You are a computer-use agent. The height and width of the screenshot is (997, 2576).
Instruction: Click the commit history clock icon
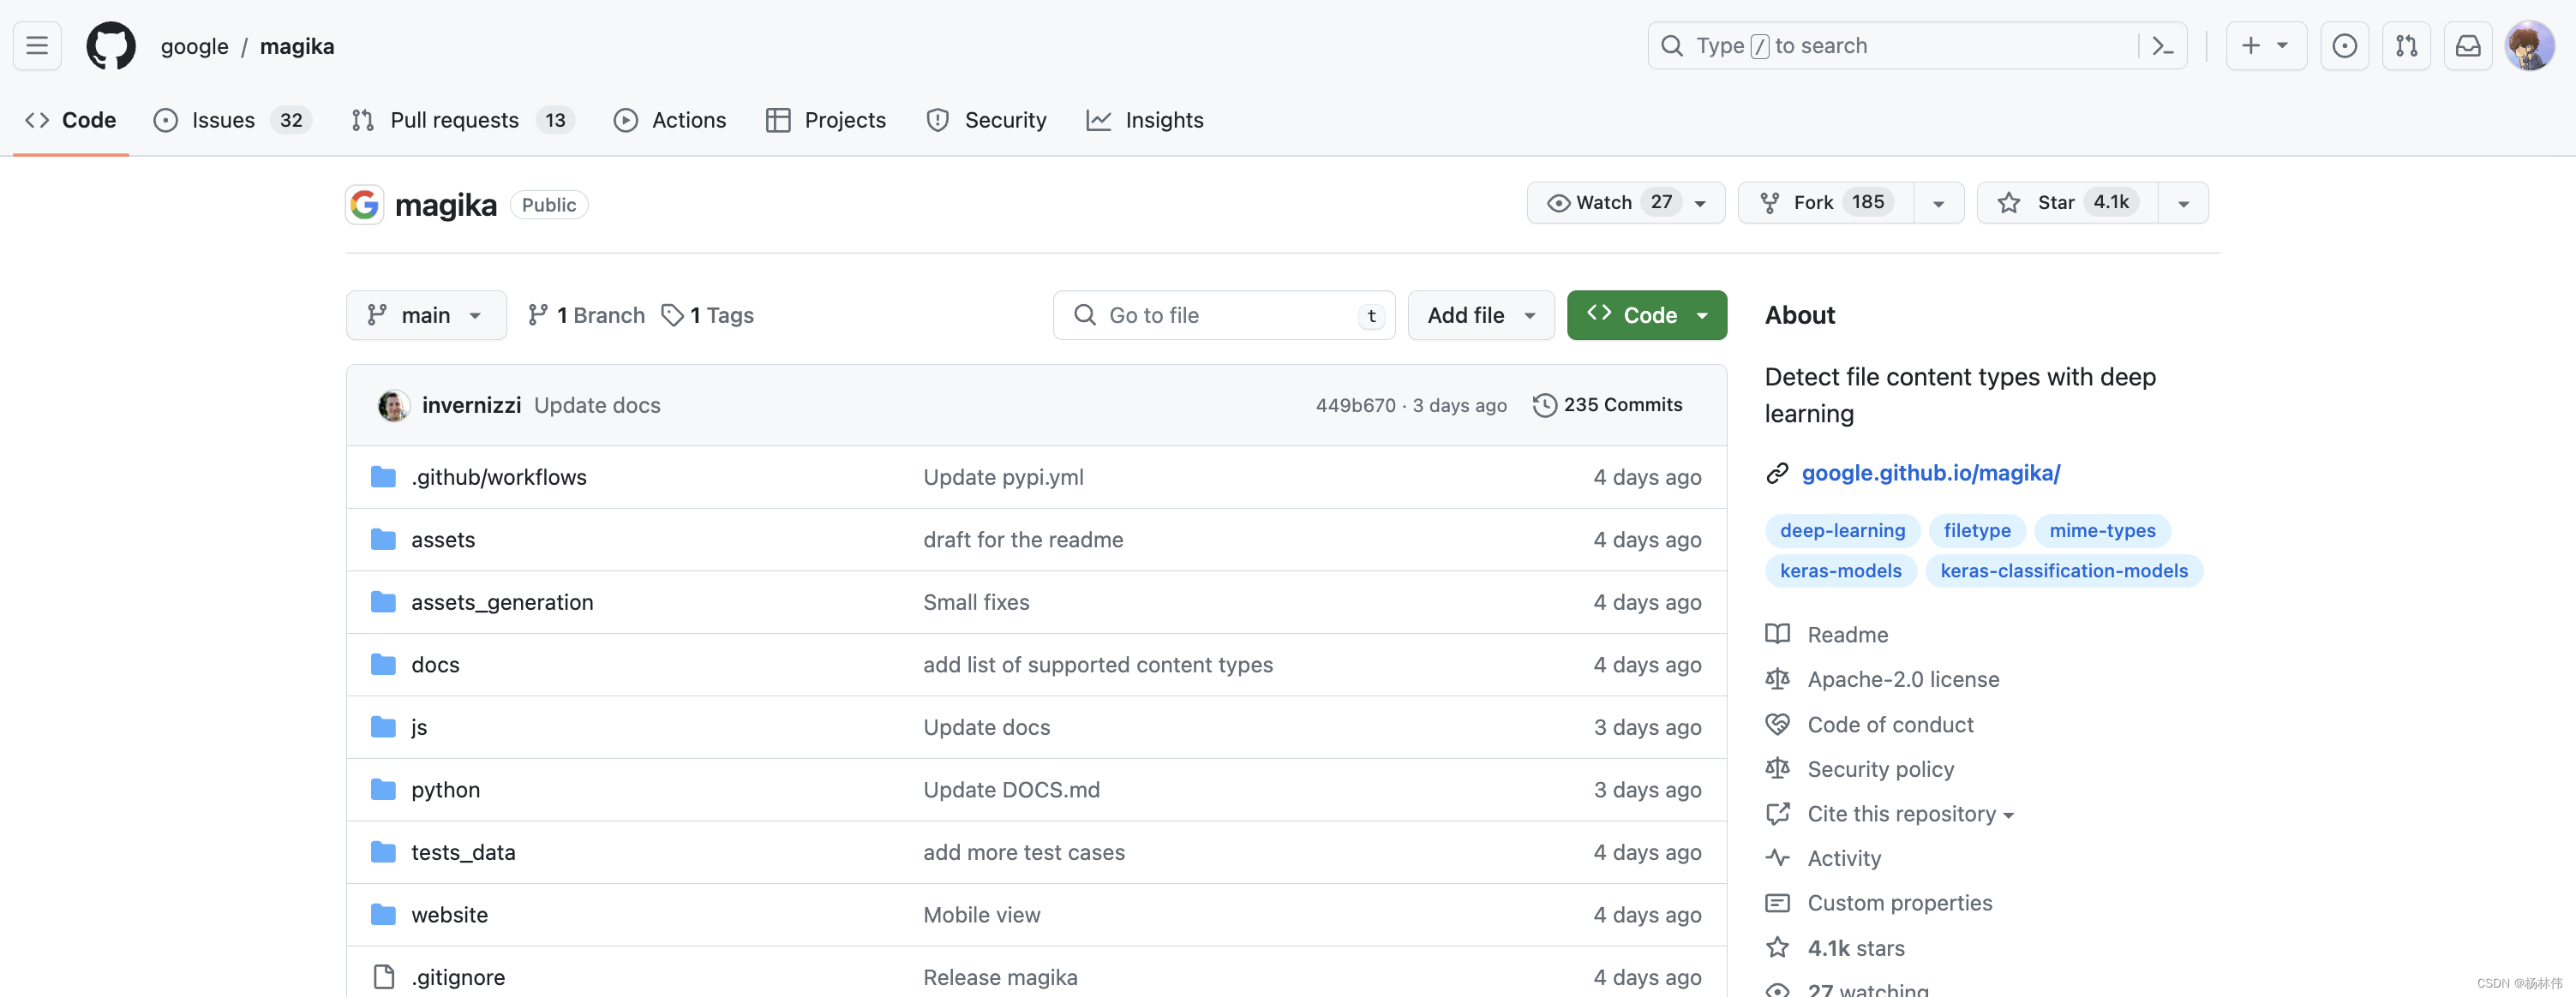point(1544,405)
